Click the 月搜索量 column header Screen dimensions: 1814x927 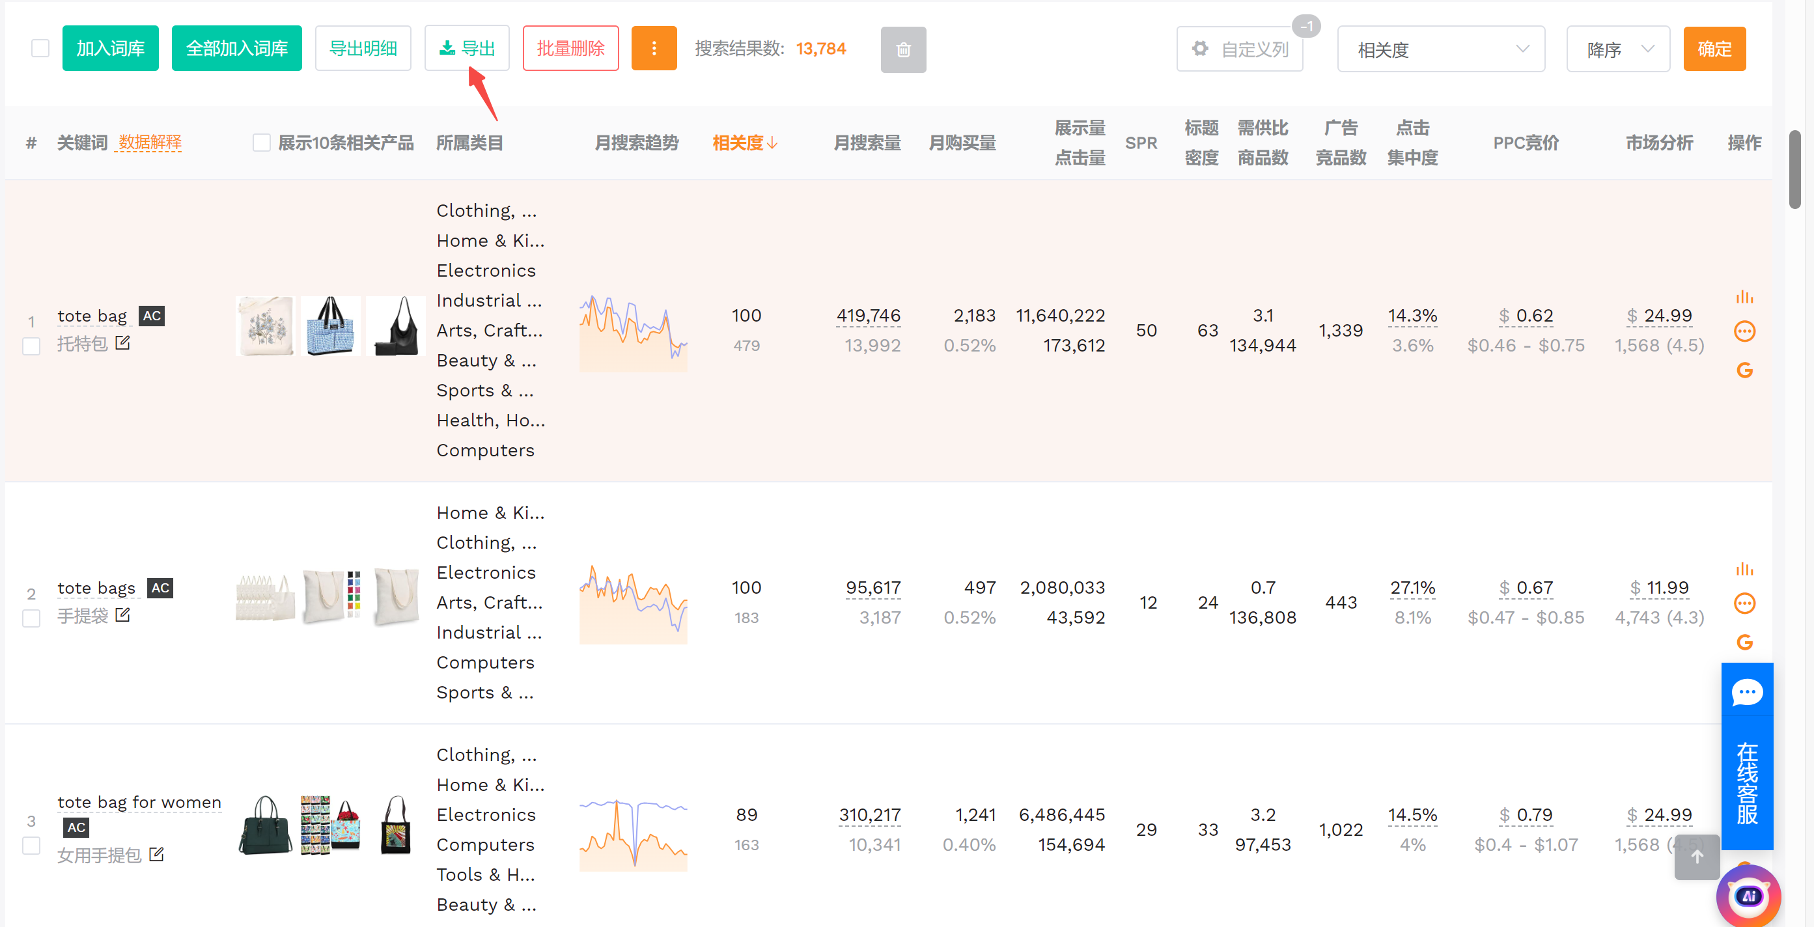click(x=867, y=143)
